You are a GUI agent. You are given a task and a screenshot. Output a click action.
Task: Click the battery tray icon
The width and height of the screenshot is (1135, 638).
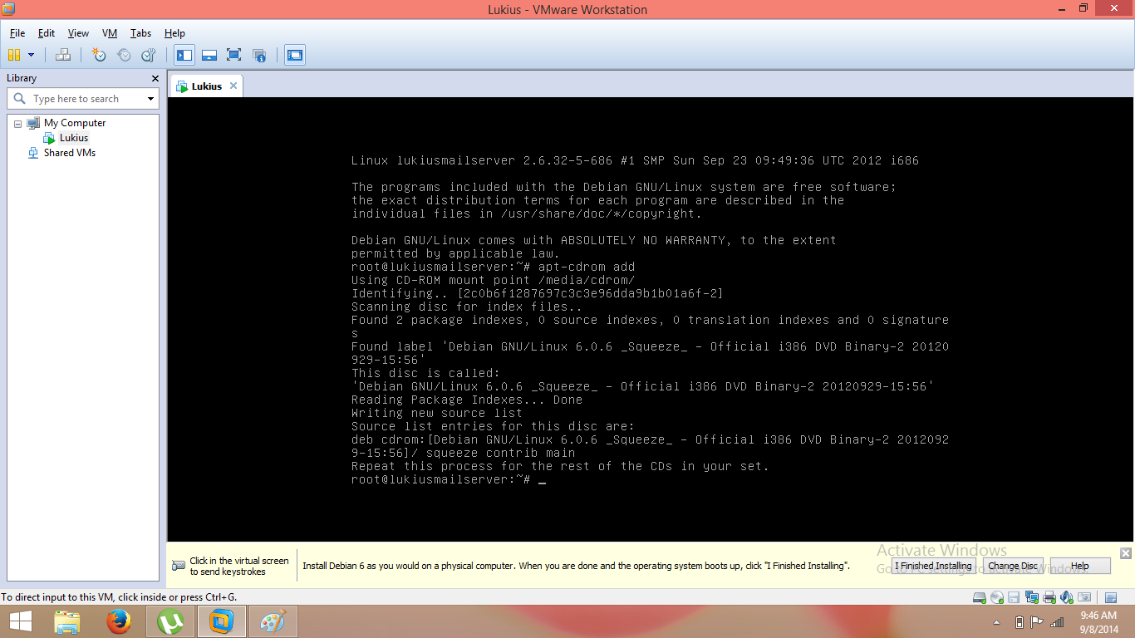tap(1020, 622)
